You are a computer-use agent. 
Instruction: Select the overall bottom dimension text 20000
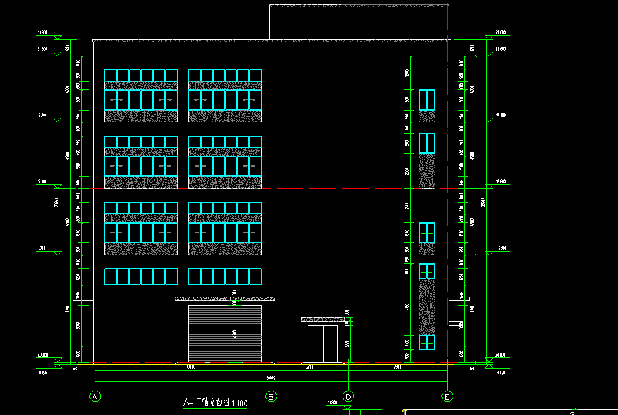(x=271, y=378)
